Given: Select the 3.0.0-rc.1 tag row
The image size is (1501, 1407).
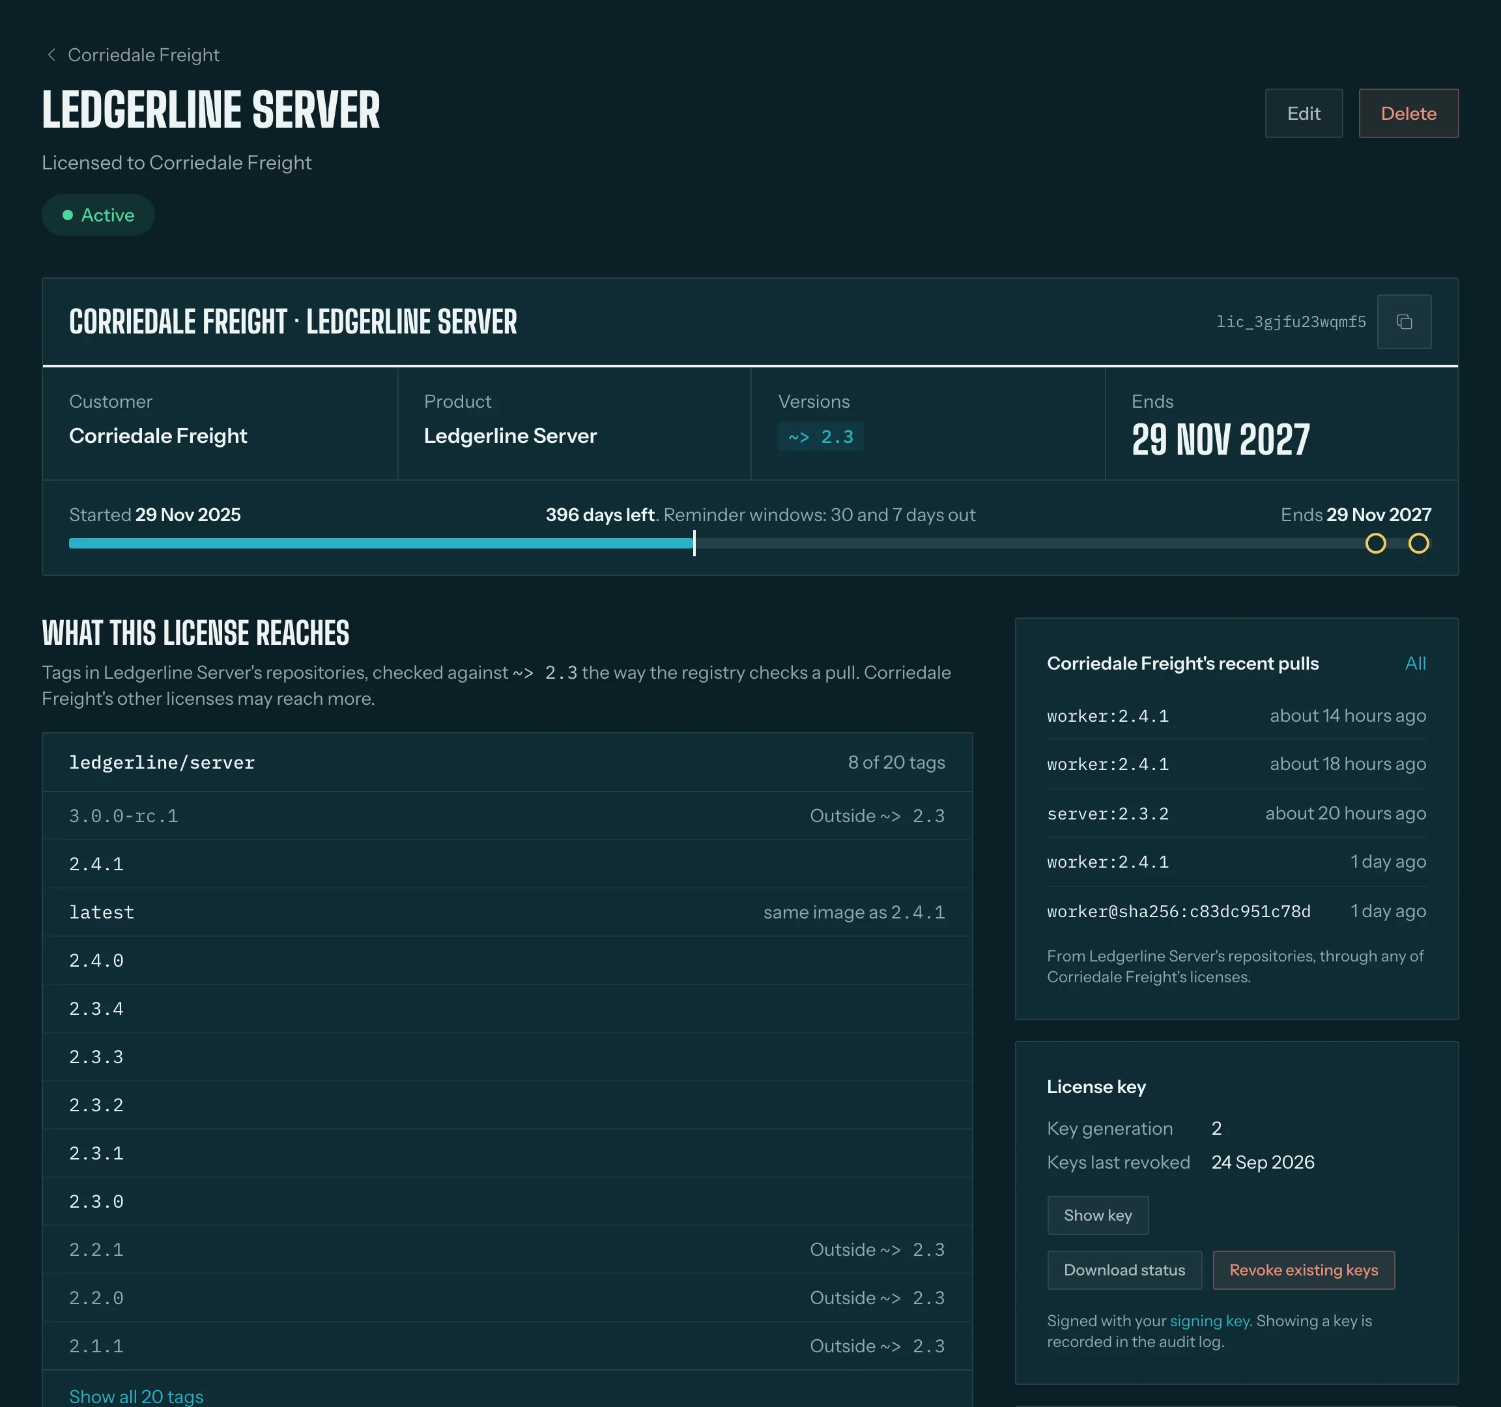Looking at the screenshot, I should pyautogui.click(x=507, y=816).
